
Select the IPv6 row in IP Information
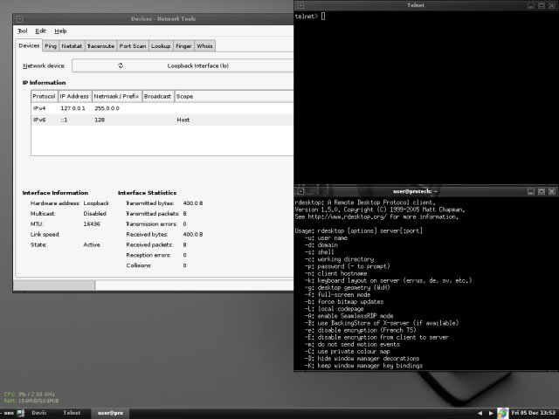click(157, 120)
